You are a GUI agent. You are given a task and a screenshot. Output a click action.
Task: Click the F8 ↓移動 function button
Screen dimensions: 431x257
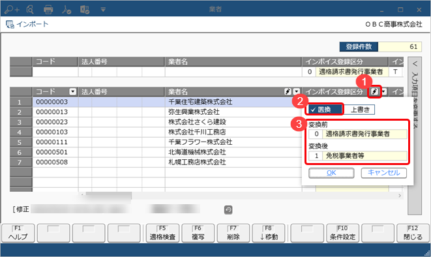point(269,233)
